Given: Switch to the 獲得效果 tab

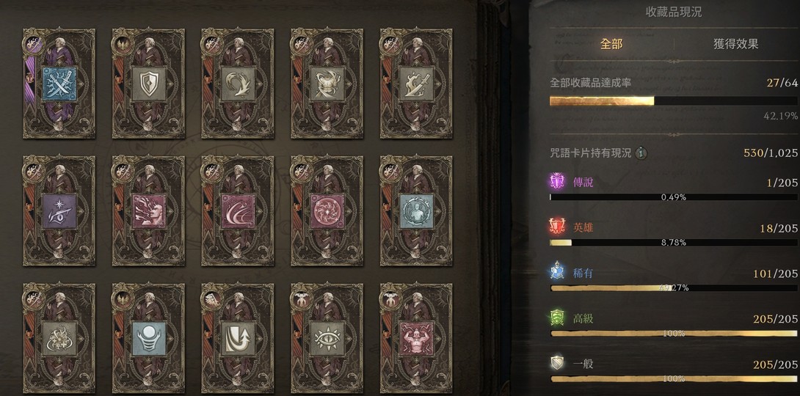Looking at the screenshot, I should pyautogui.click(x=735, y=44).
